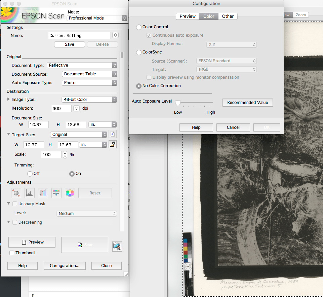Click the Save settings button
Image resolution: width=323 pixels, height=297 pixels.
click(x=70, y=44)
